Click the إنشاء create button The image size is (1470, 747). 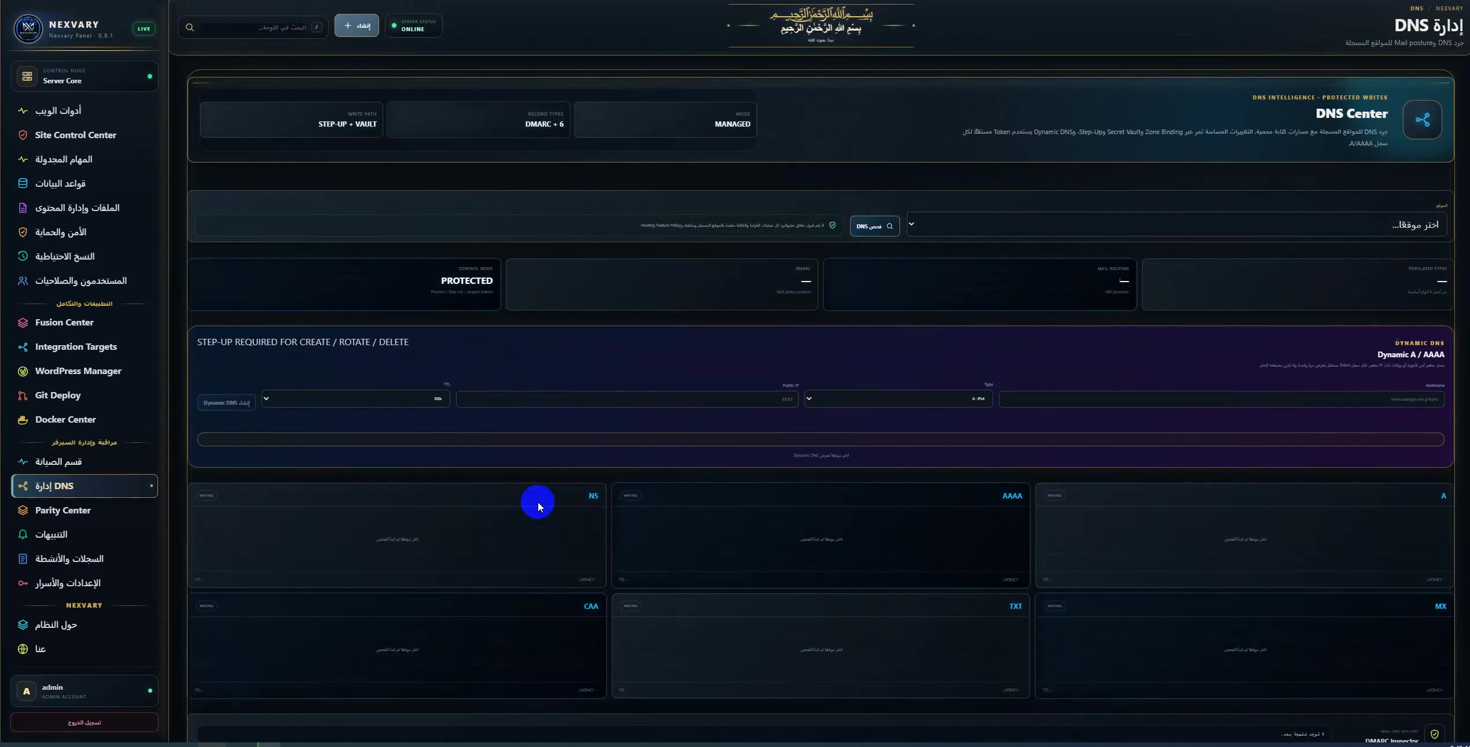tap(357, 25)
